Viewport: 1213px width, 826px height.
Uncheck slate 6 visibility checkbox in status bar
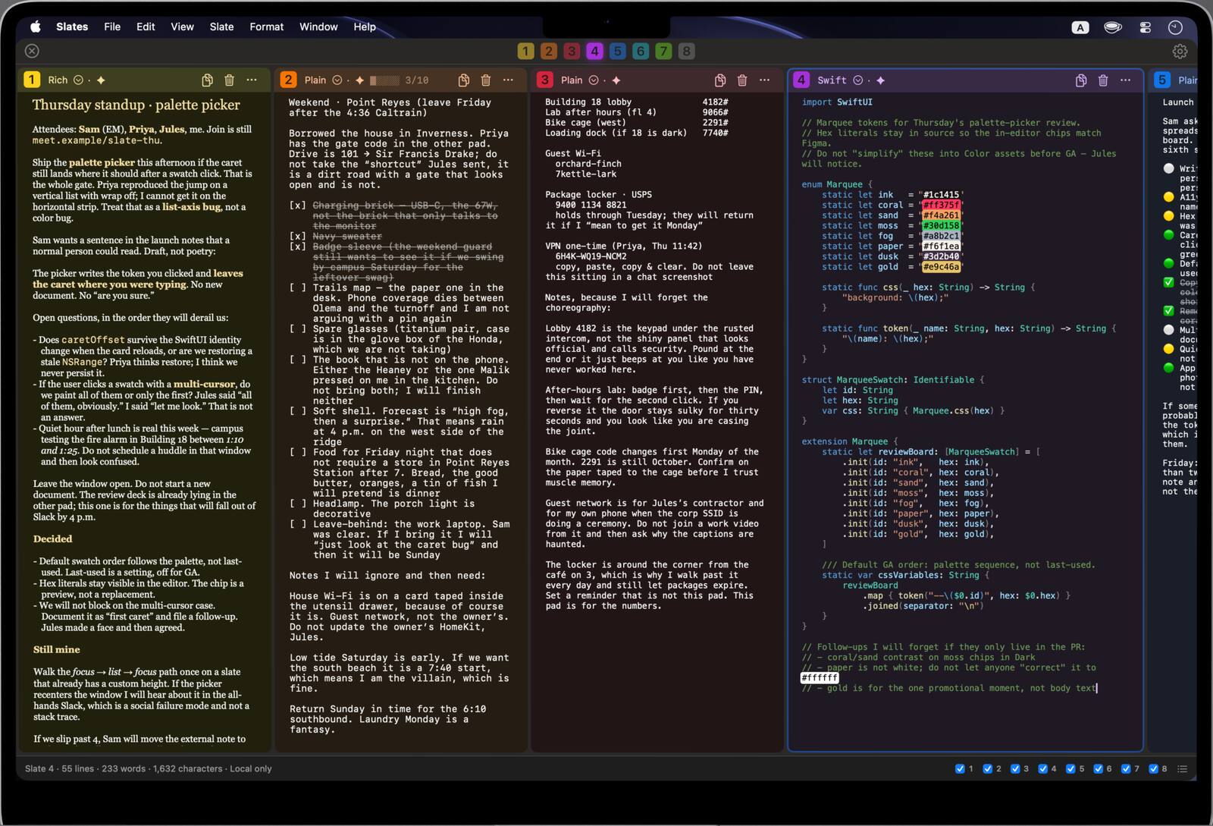pyautogui.click(x=1098, y=768)
